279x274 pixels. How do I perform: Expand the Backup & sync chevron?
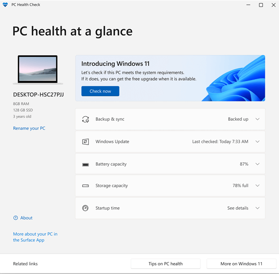click(x=258, y=119)
